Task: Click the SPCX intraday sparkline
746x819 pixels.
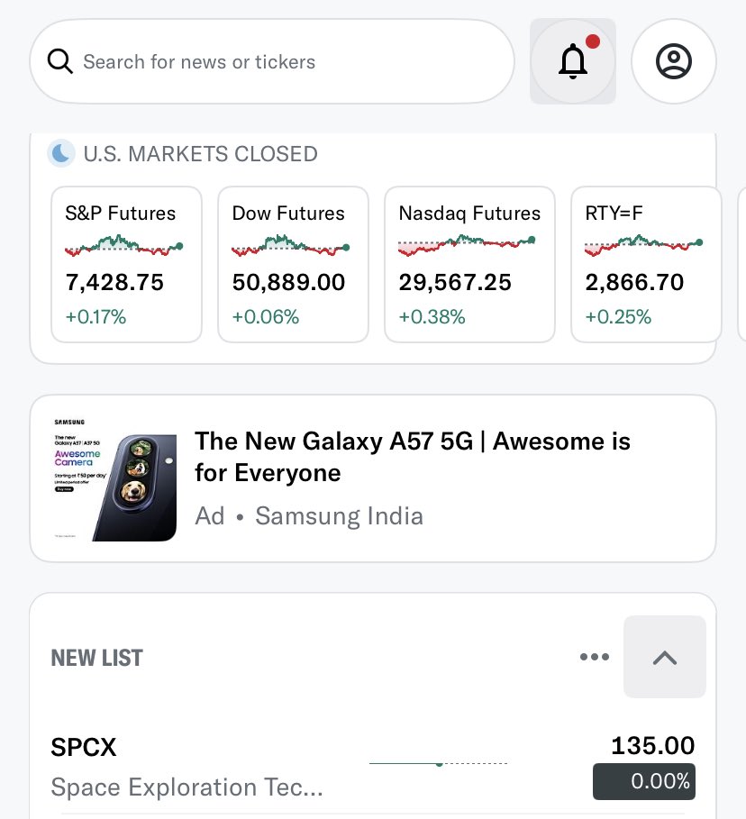Action: click(x=438, y=764)
